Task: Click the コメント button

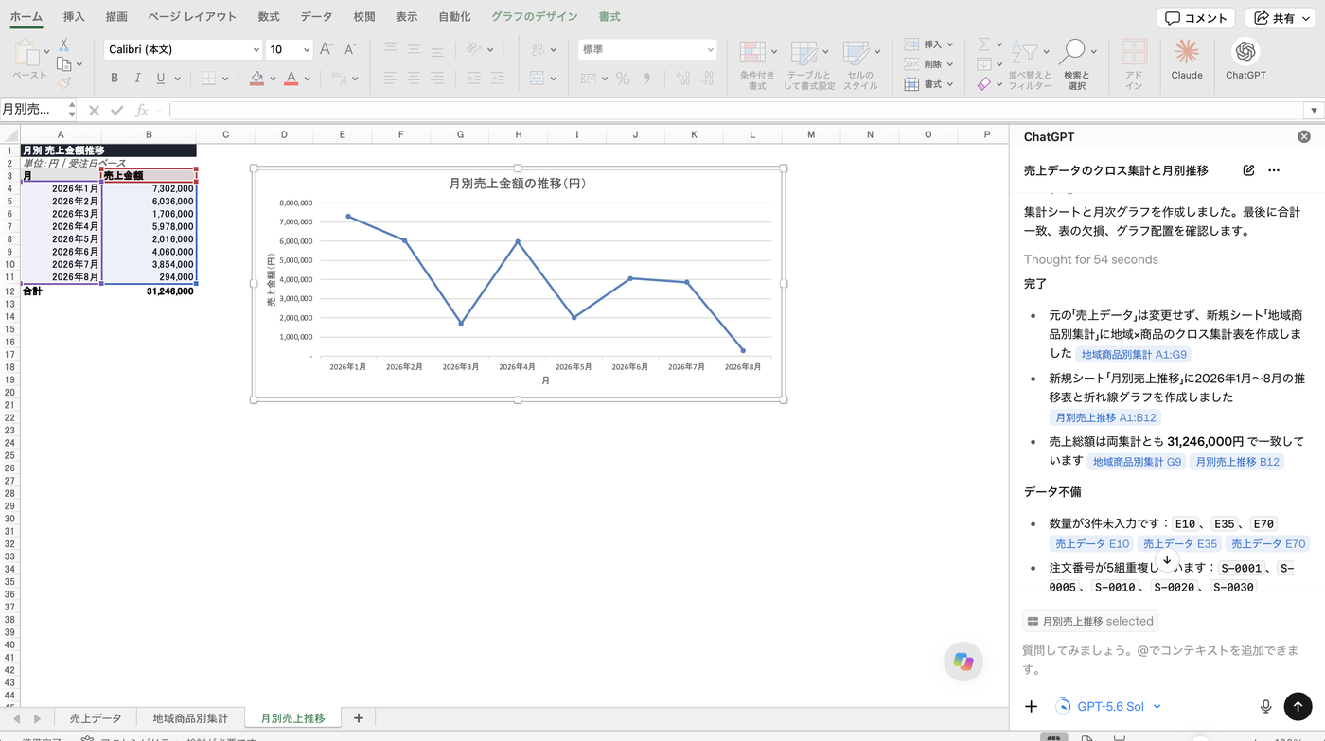Action: [1196, 18]
